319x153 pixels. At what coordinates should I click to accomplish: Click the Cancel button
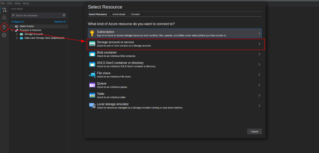255,132
